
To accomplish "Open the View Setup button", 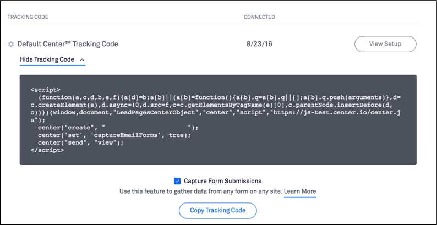I will (385, 44).
